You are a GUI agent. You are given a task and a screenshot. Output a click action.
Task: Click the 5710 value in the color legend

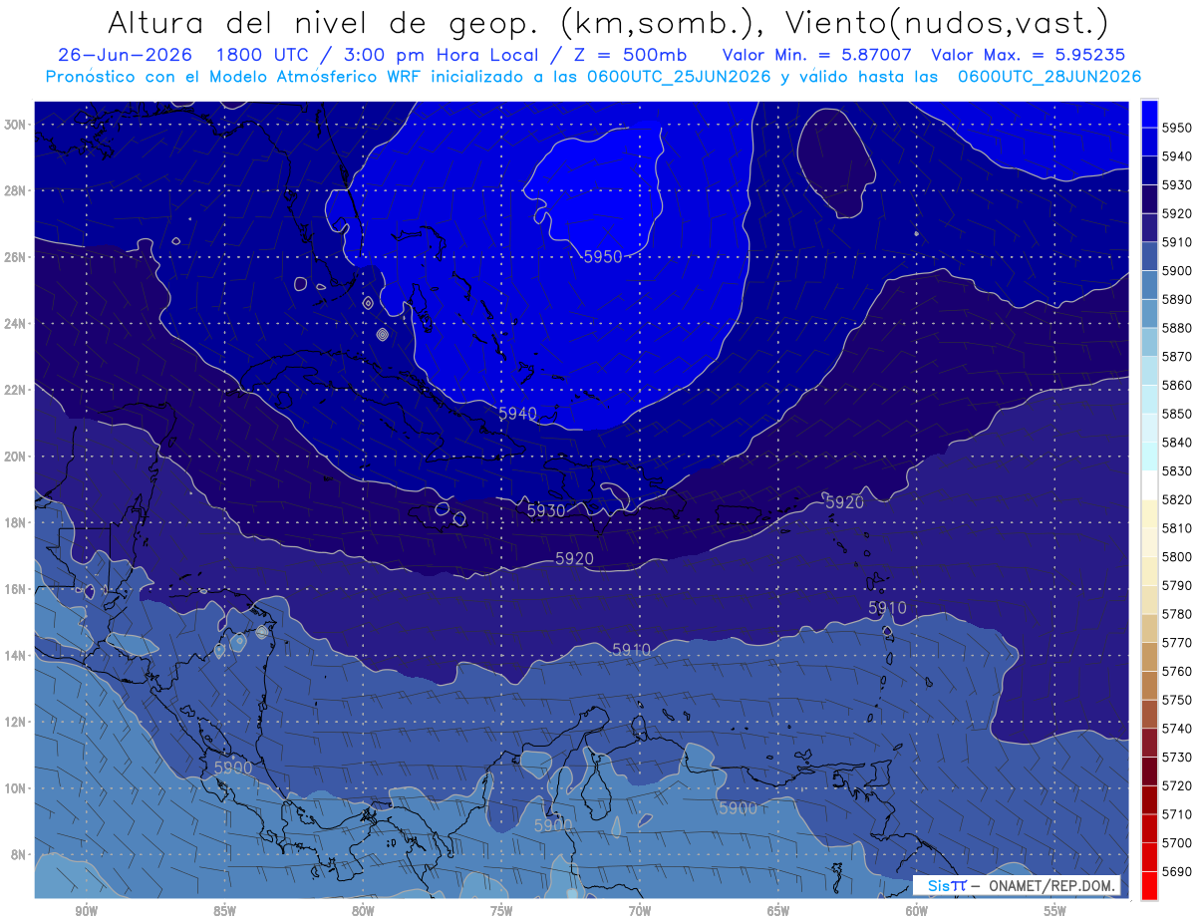tap(1177, 814)
